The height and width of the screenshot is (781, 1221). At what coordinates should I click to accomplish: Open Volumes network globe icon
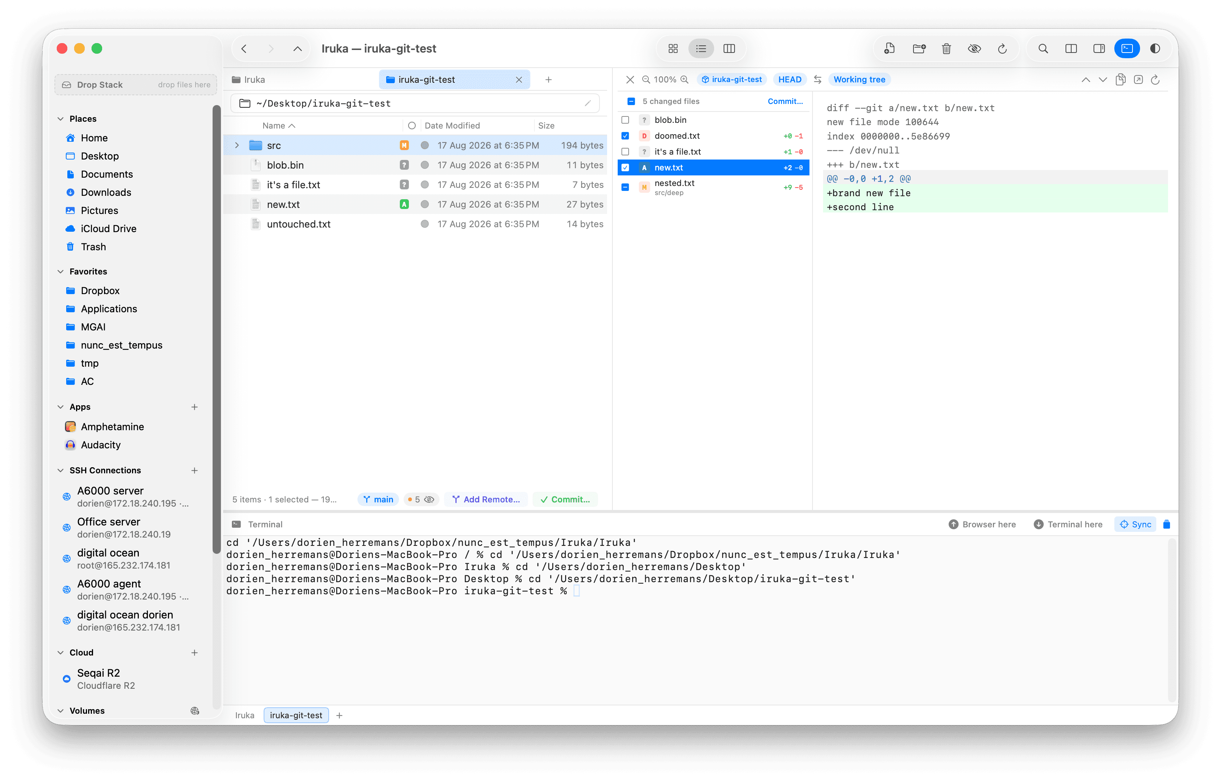[195, 711]
